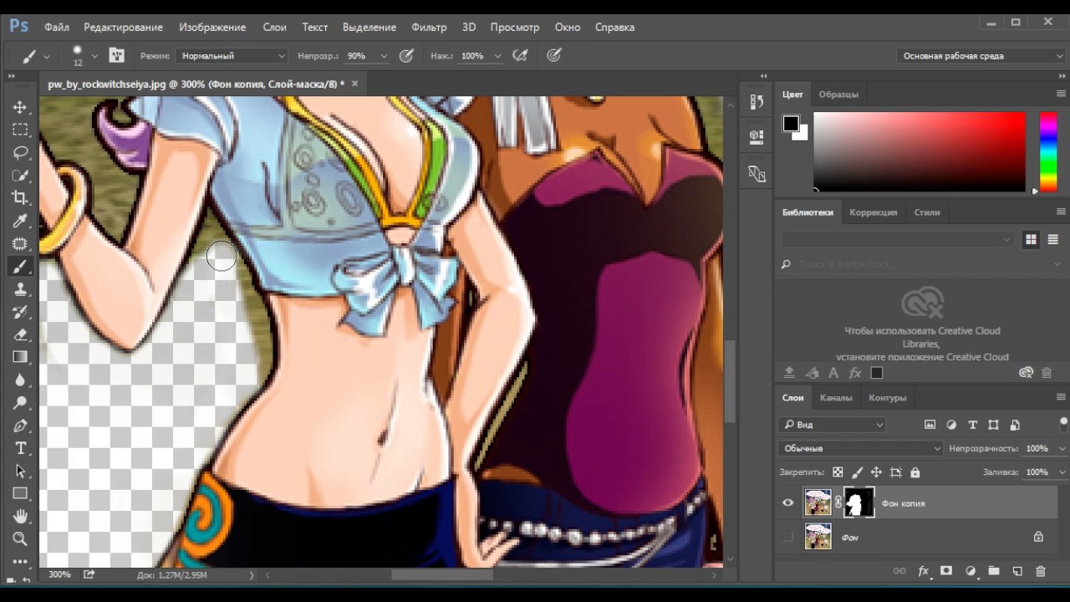Toggle lock transparent pixels
1070x602 pixels.
(838, 472)
